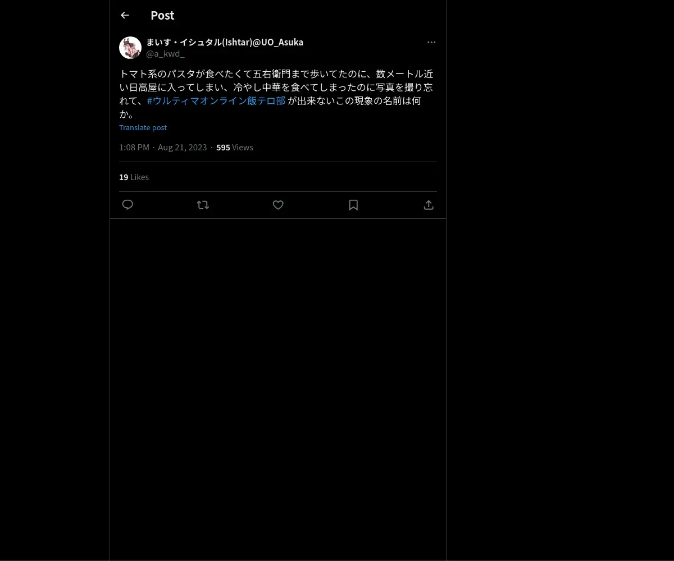Open the まいす・イシュタル display name link
The image size is (674, 561).
225,42
